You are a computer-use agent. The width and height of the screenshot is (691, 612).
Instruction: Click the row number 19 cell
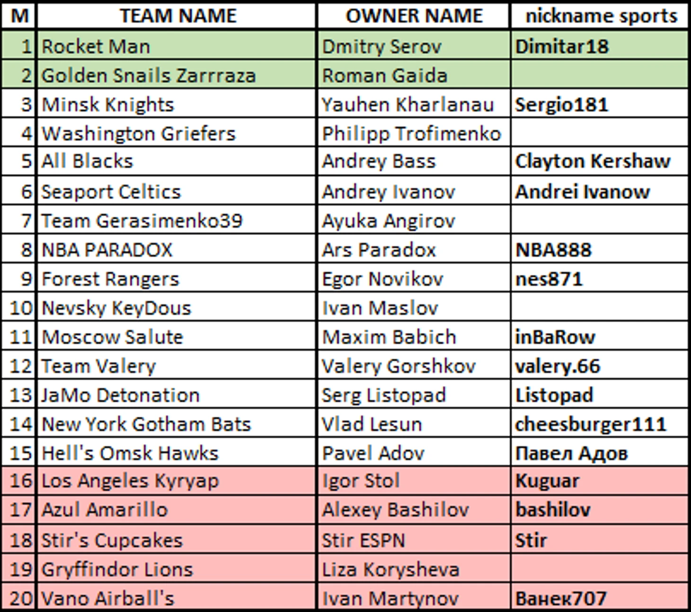tap(18, 568)
